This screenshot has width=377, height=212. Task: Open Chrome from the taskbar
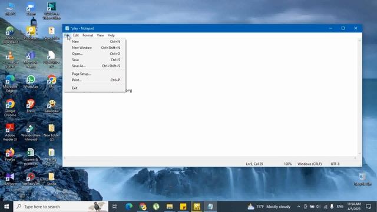click(x=143, y=207)
